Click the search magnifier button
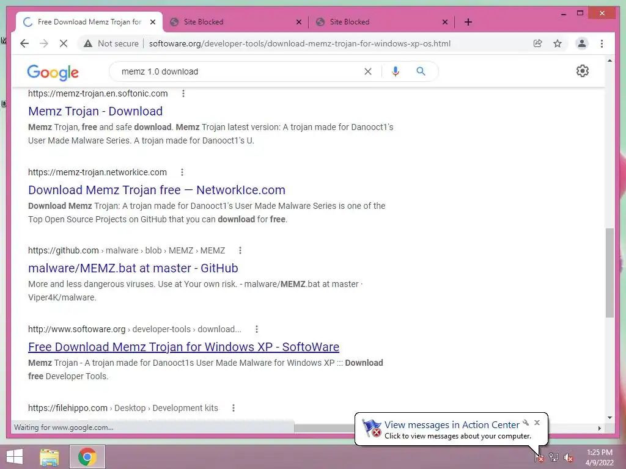 (421, 71)
